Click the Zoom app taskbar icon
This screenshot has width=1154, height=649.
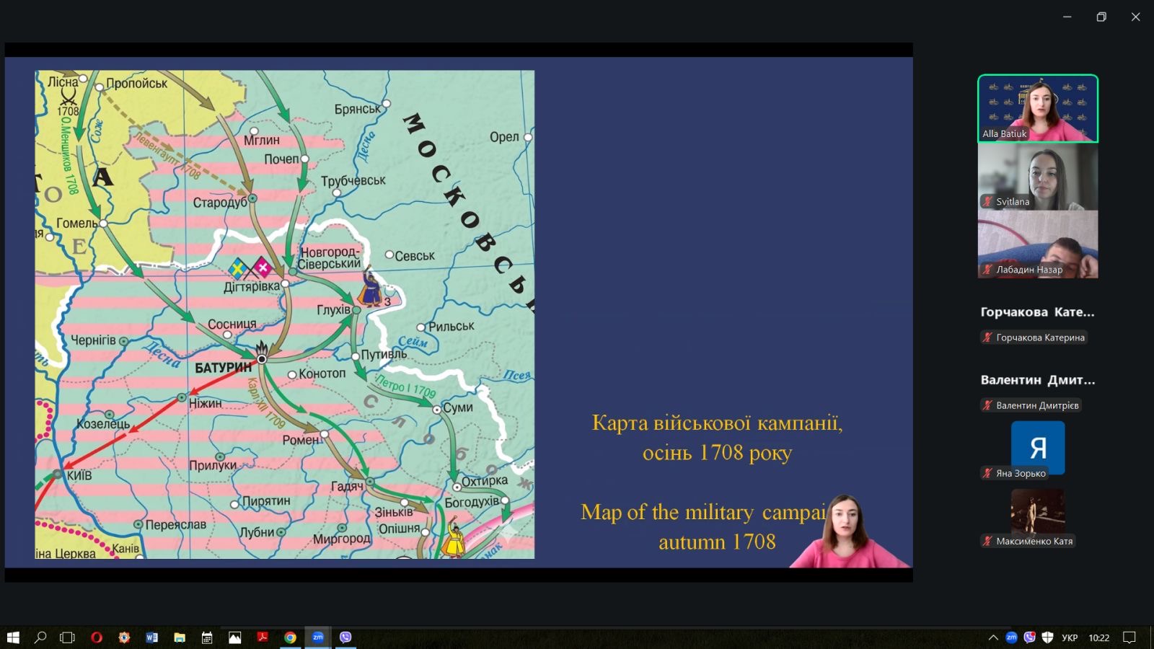[318, 637]
